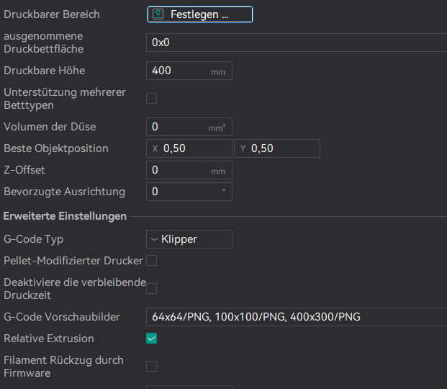Viewport: 447px width, 389px height.
Task: Uncheck the Relative Extrusion checkbox
Action: point(151,339)
